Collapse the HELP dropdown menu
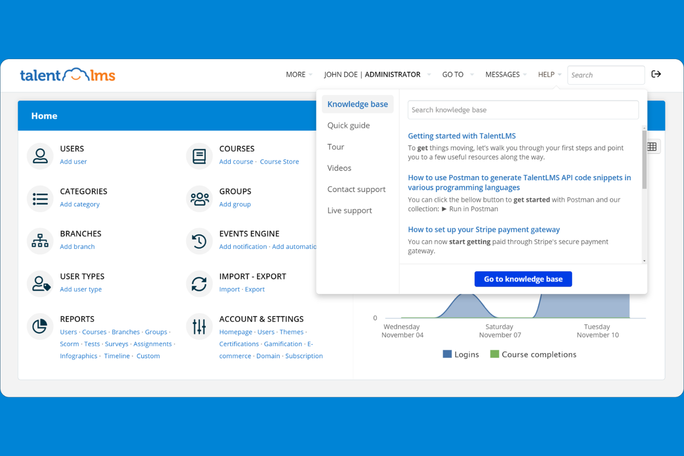The height and width of the screenshot is (456, 684). (x=550, y=74)
